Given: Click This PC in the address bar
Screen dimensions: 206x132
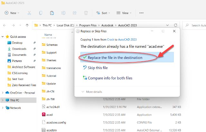Looking at the screenshot, I should click(47, 25).
